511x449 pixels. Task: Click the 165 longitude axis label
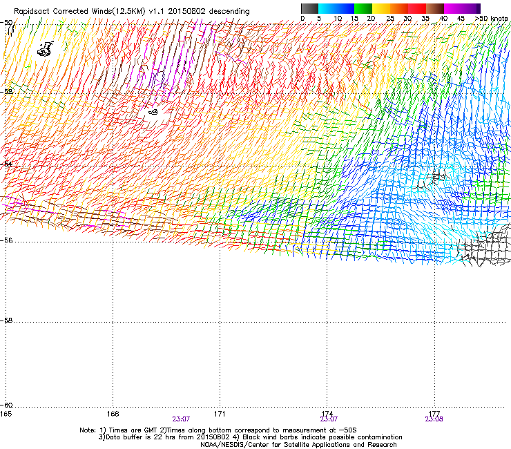click(6, 414)
